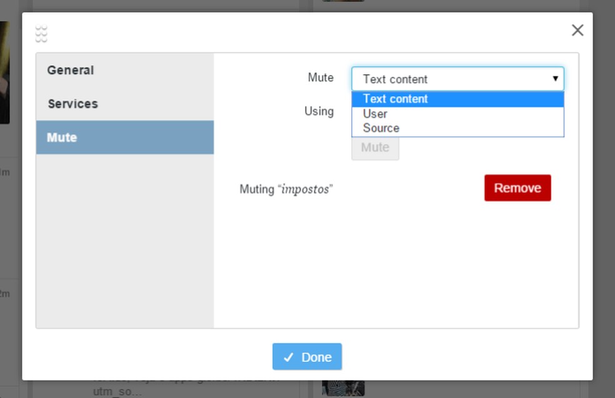Click the dotted drag handle icon of the dialog
The height and width of the screenshot is (398, 615).
tap(41, 34)
